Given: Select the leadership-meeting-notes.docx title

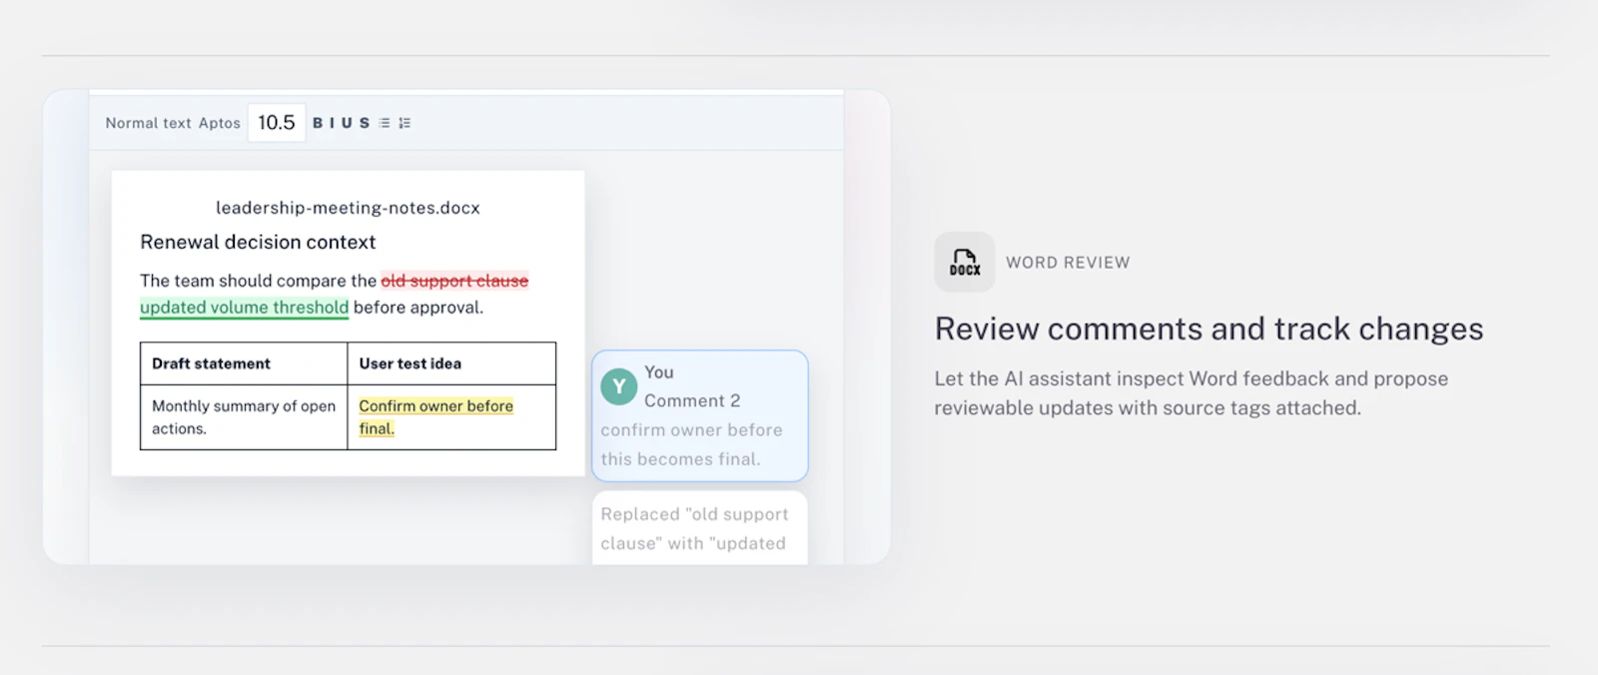Looking at the screenshot, I should (x=348, y=208).
